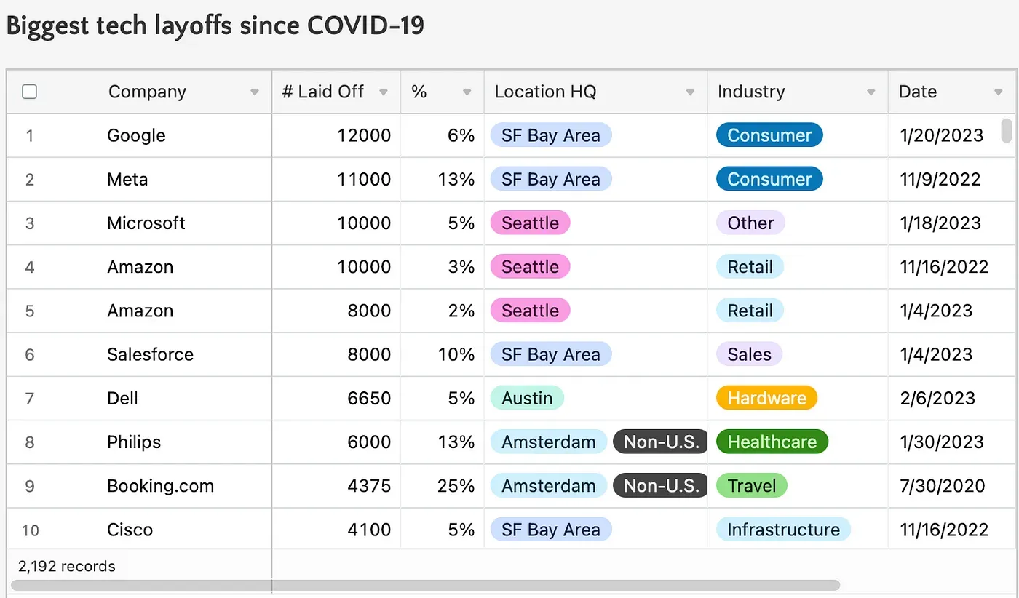Click Microsoft's Seattle location tag
The height and width of the screenshot is (598, 1019).
point(530,223)
